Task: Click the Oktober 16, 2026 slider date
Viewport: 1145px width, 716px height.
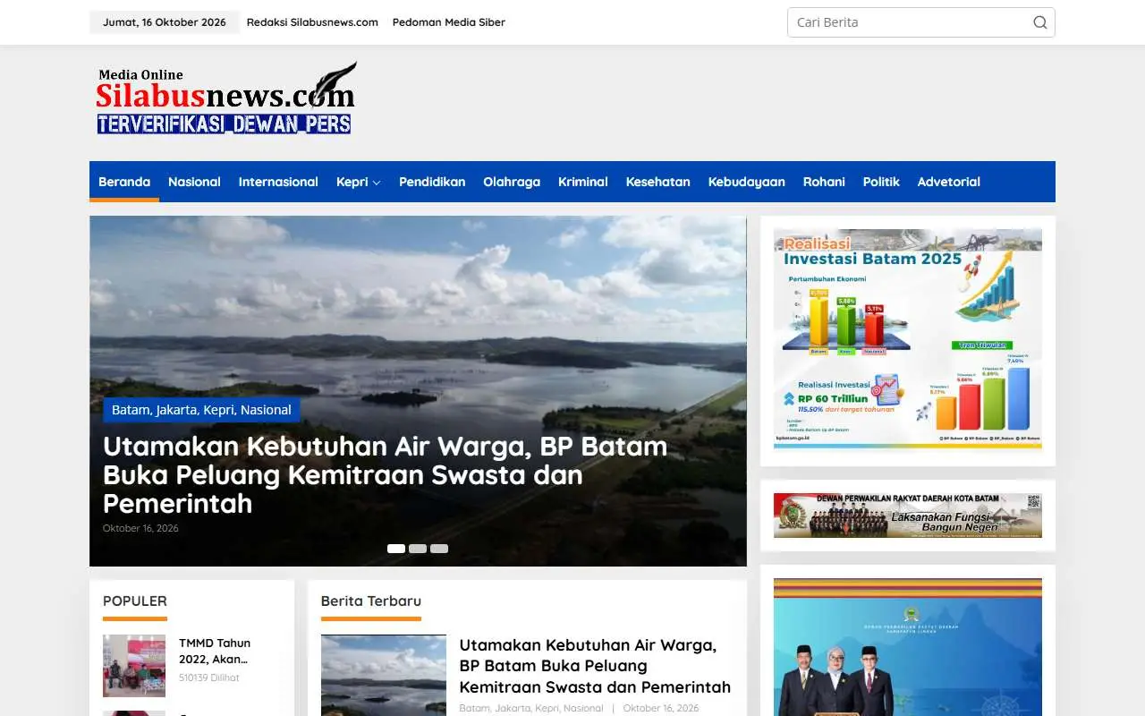Action: coord(140,528)
